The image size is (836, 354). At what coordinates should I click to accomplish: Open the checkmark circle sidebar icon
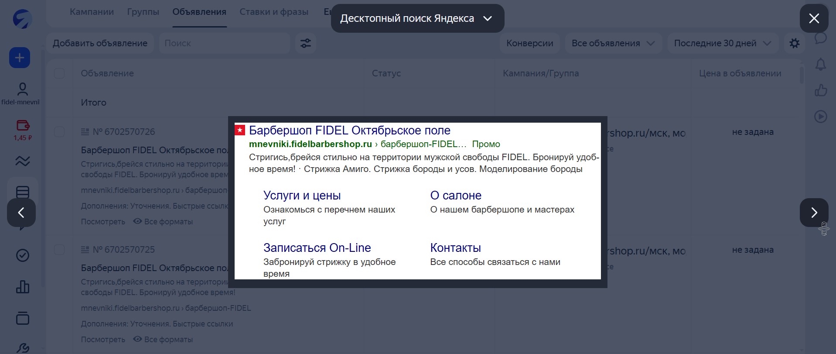click(23, 255)
